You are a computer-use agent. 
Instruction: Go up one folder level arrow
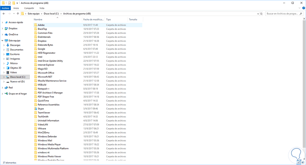coord(18,14)
